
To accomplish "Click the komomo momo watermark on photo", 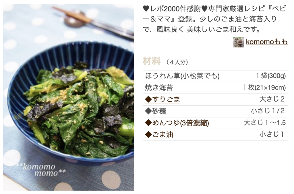I will pos(41,170).
